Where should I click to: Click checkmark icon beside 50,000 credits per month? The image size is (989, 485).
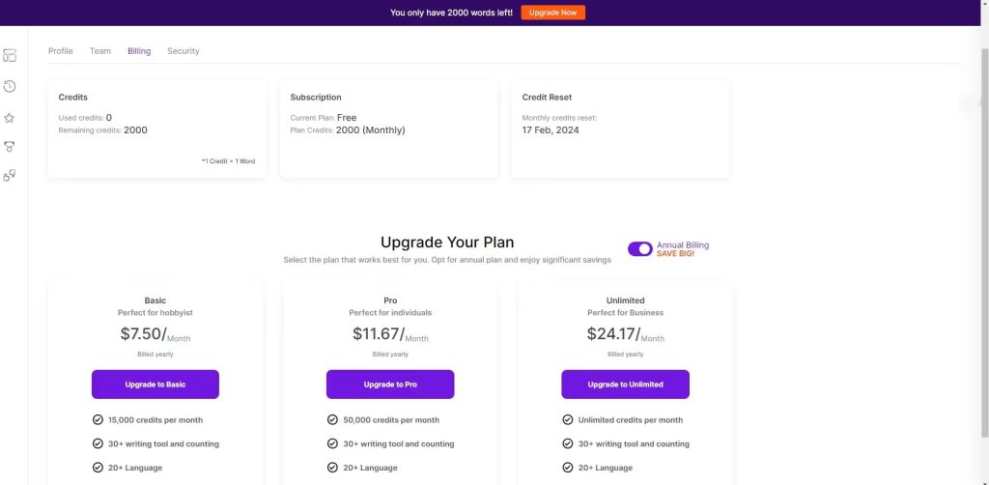click(x=333, y=420)
